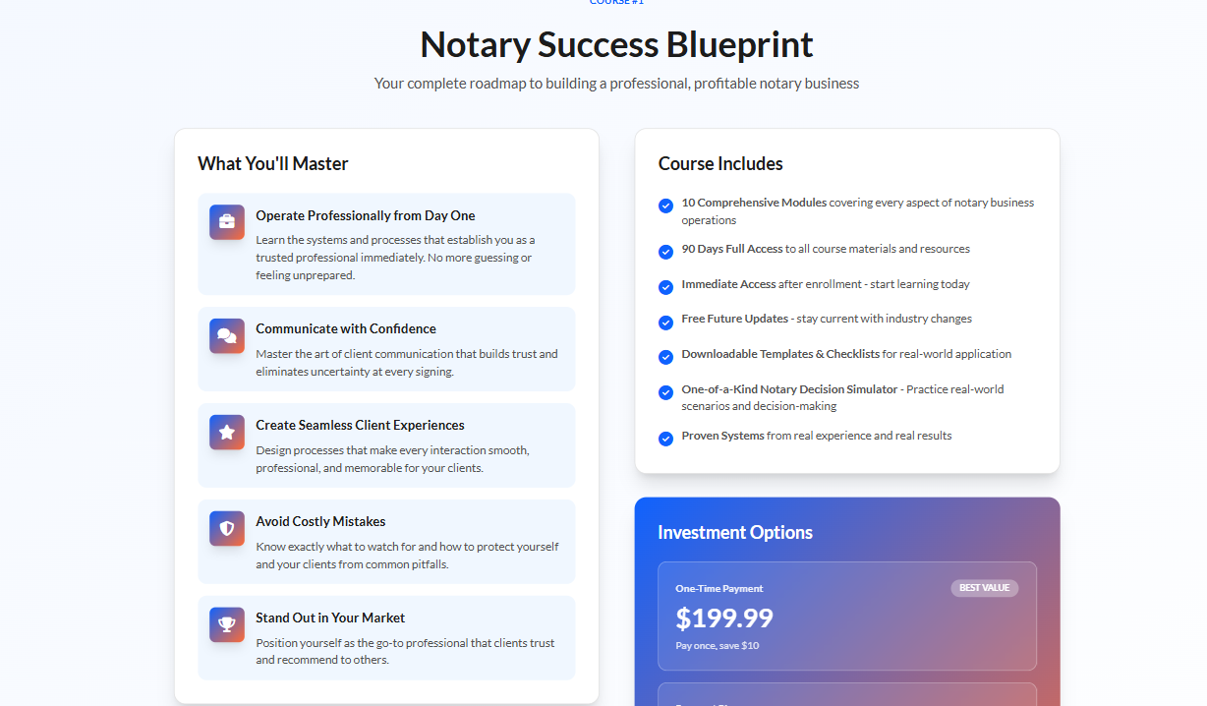Click the chat bubble icon for Communicate with Confidence
The width and height of the screenshot is (1207, 706).
coord(226,335)
